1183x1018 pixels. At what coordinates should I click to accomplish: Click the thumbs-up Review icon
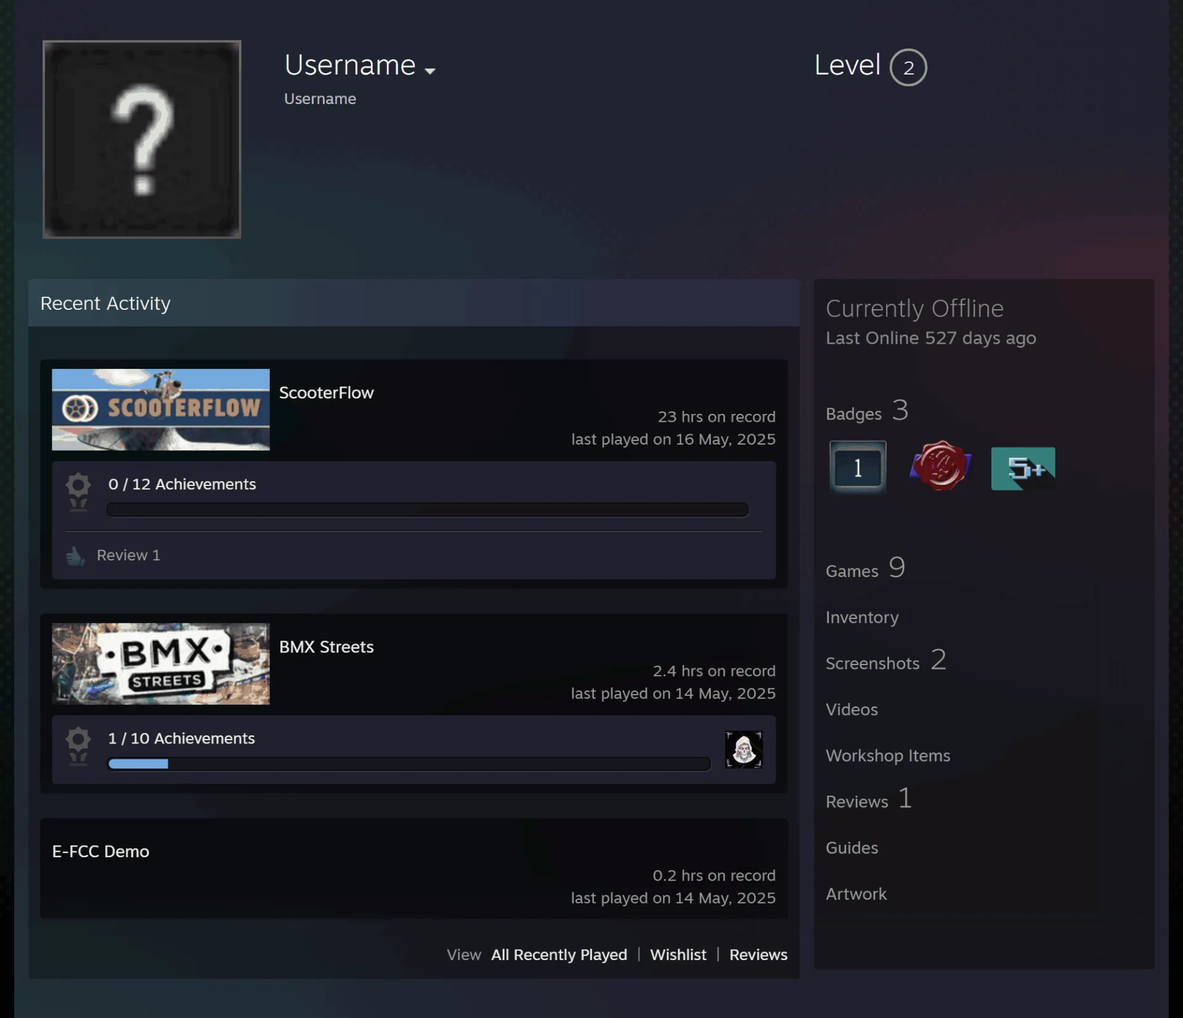point(75,555)
